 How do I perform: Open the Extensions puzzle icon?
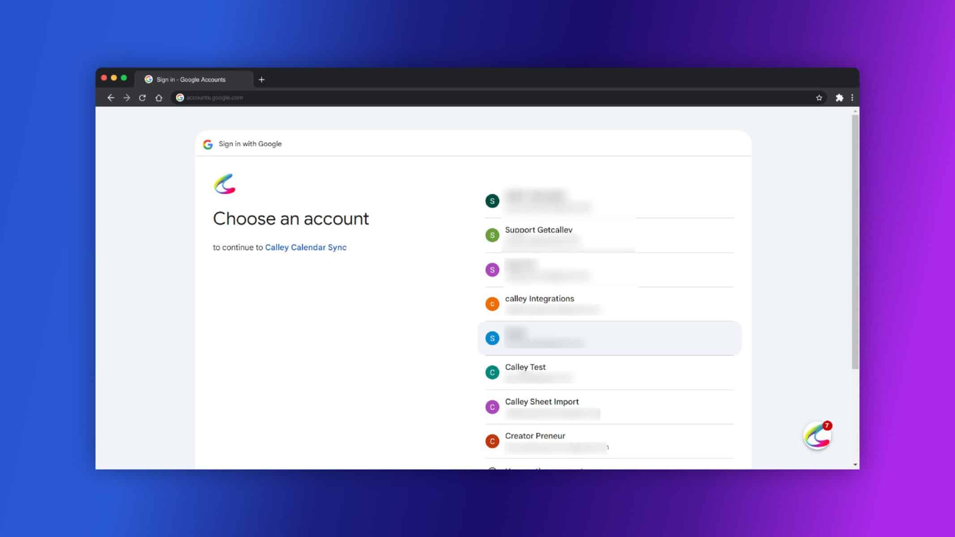pyautogui.click(x=839, y=98)
